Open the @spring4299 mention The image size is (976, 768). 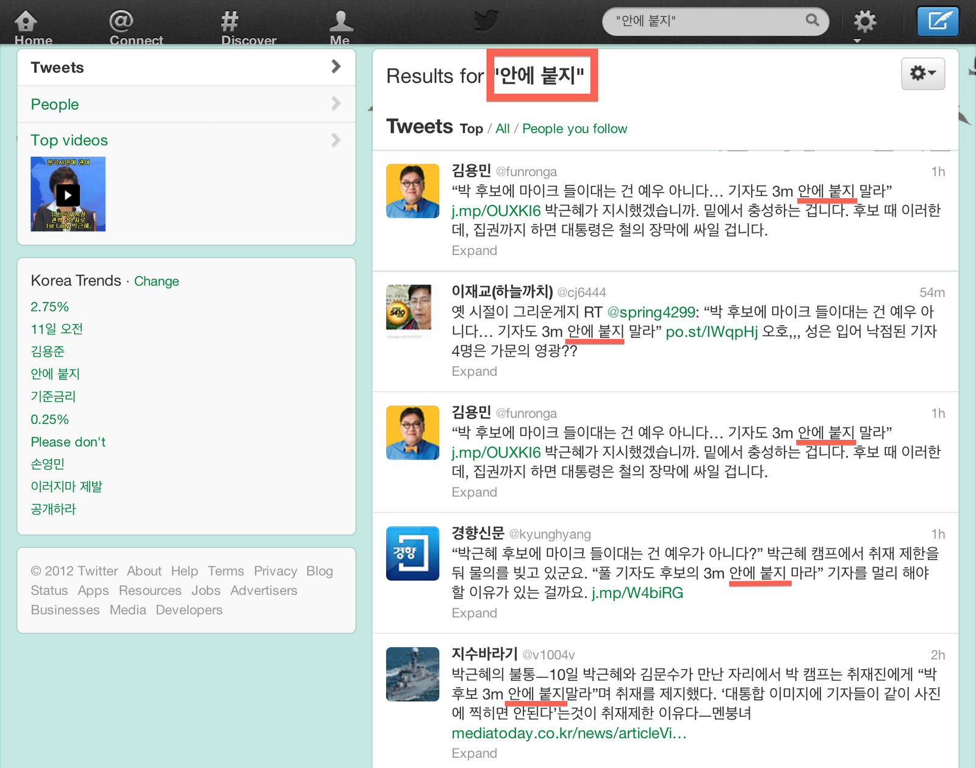coord(651,312)
